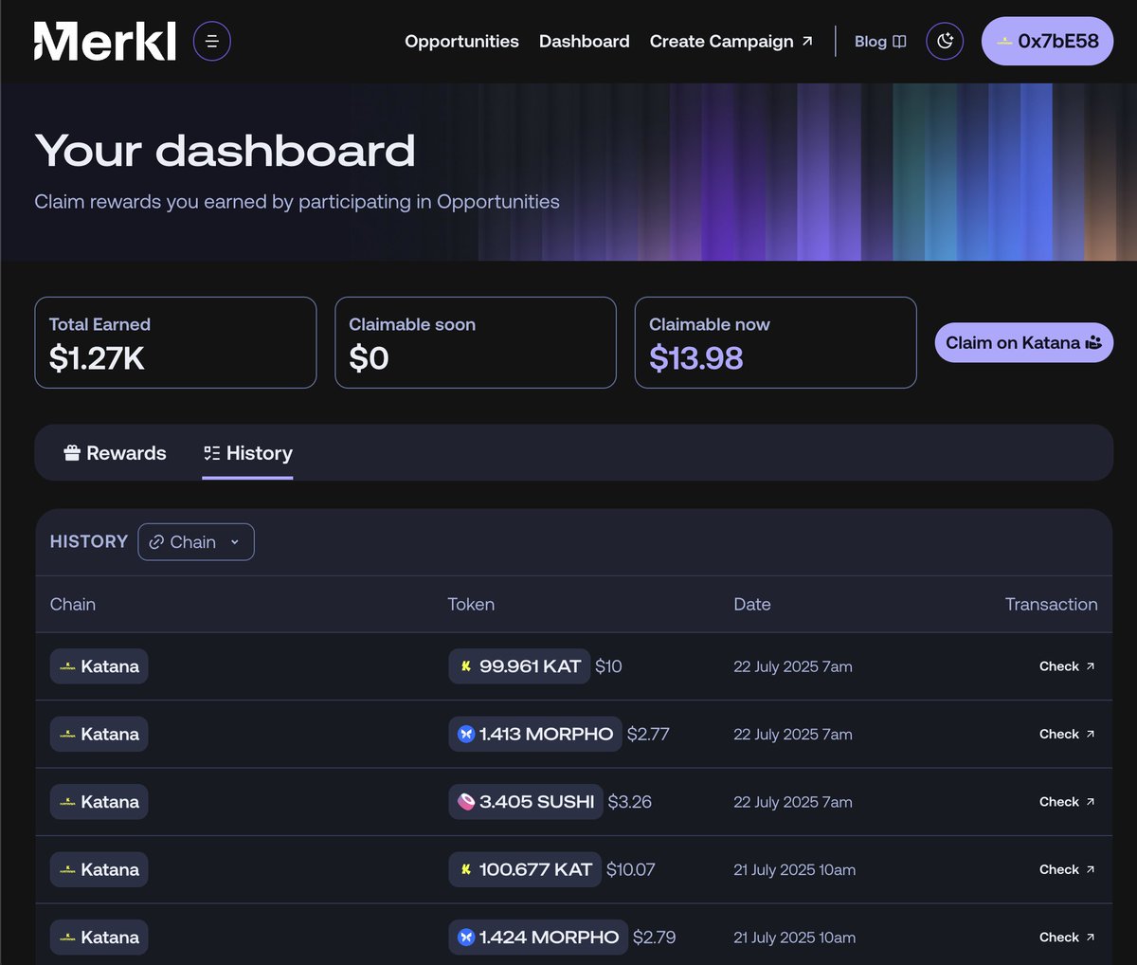Click the chevron arrow in the Chain filter
1137x965 pixels.
click(x=235, y=542)
